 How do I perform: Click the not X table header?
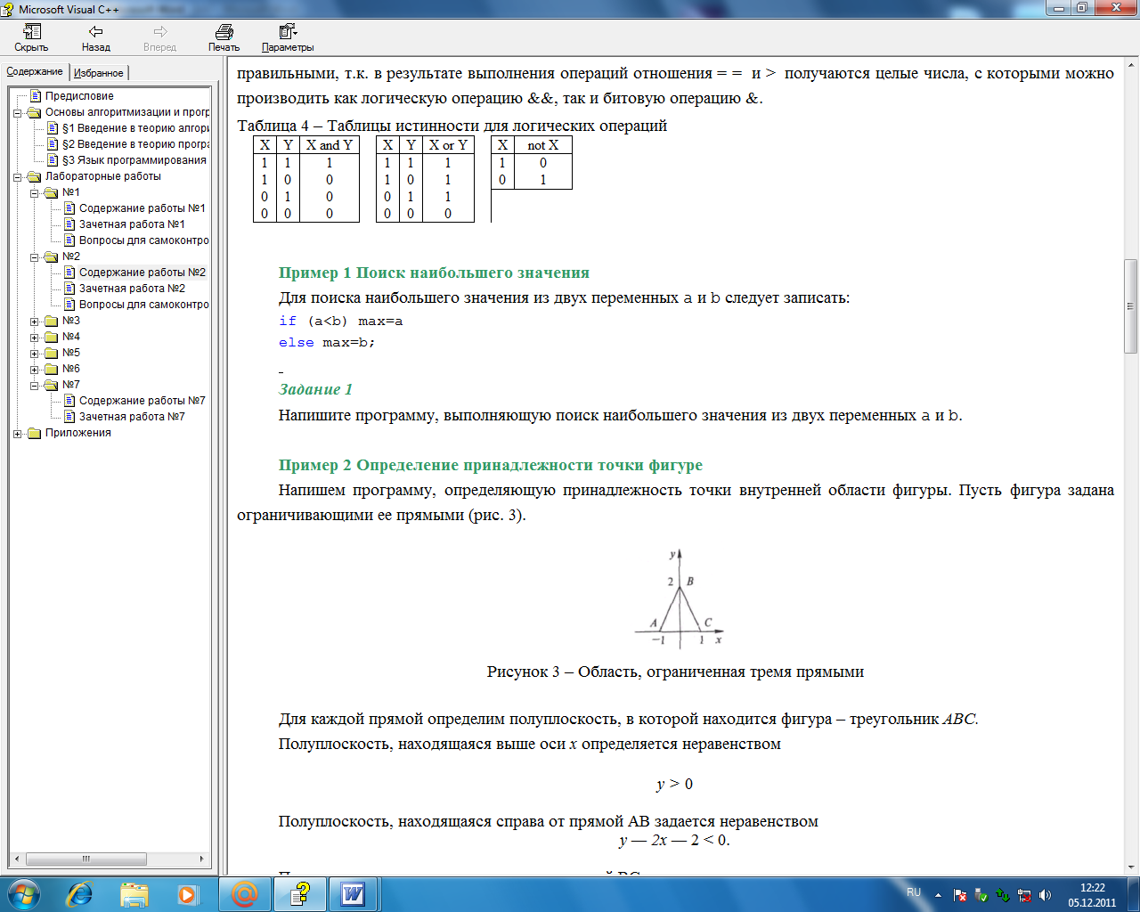[543, 145]
